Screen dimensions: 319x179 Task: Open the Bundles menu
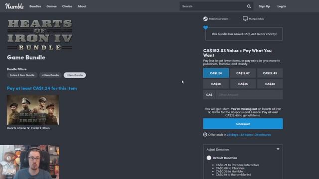(x=35, y=6)
